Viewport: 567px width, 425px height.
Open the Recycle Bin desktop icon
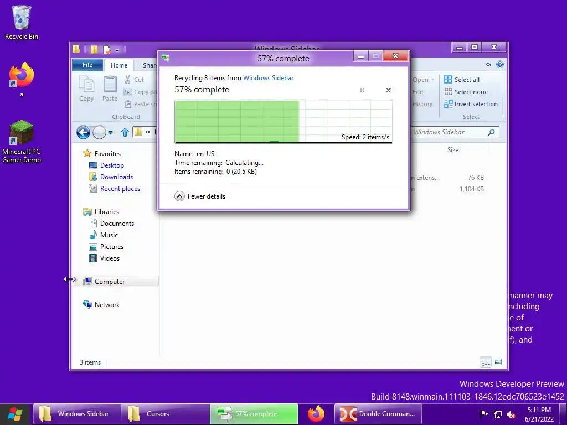point(22,22)
